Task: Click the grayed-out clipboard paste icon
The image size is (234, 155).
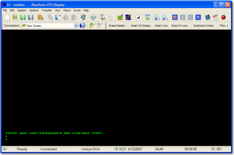Action: 74,17
